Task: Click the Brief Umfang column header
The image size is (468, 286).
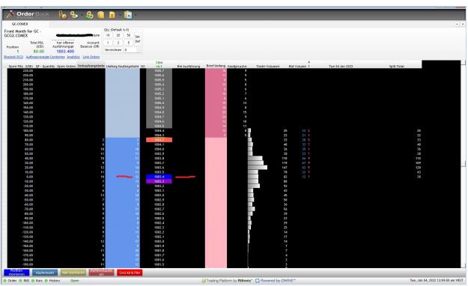Action: [216, 66]
